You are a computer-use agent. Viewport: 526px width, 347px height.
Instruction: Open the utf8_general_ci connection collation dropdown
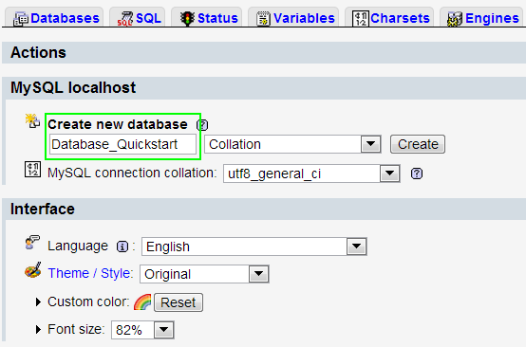tap(311, 173)
